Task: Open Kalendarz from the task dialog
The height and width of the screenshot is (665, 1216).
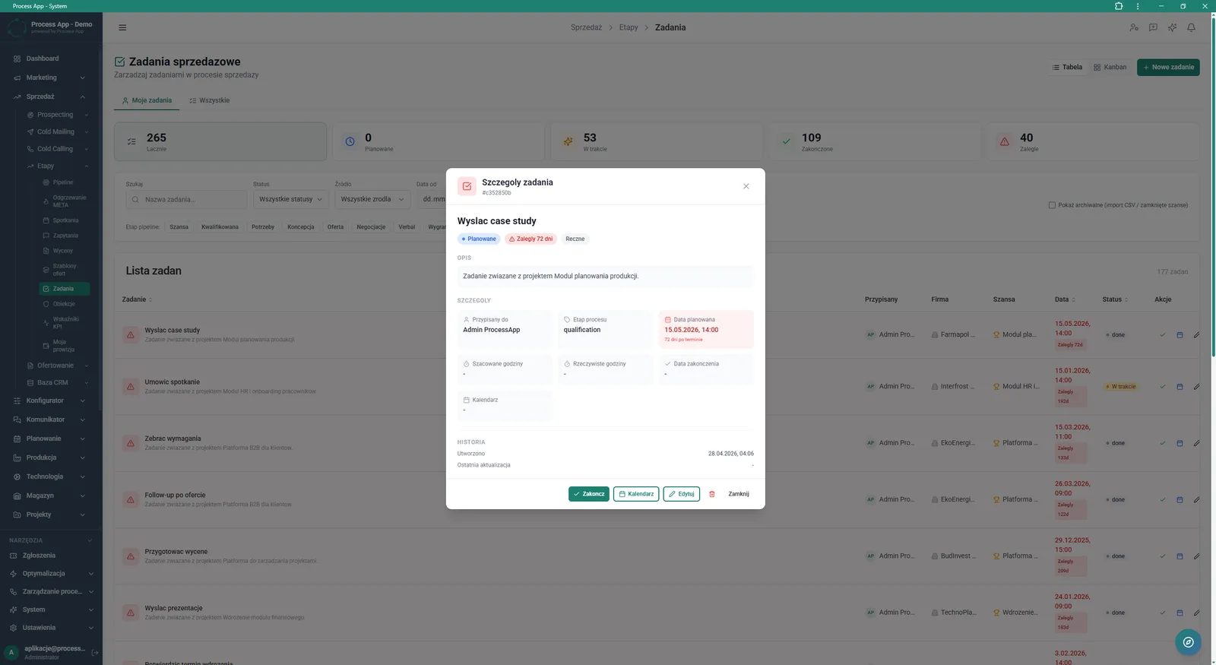Action: [636, 494]
